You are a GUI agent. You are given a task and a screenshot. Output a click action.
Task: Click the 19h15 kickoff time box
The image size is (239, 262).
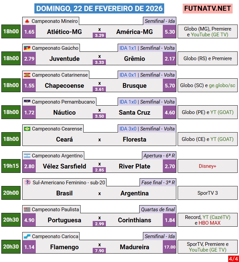(x=11, y=166)
